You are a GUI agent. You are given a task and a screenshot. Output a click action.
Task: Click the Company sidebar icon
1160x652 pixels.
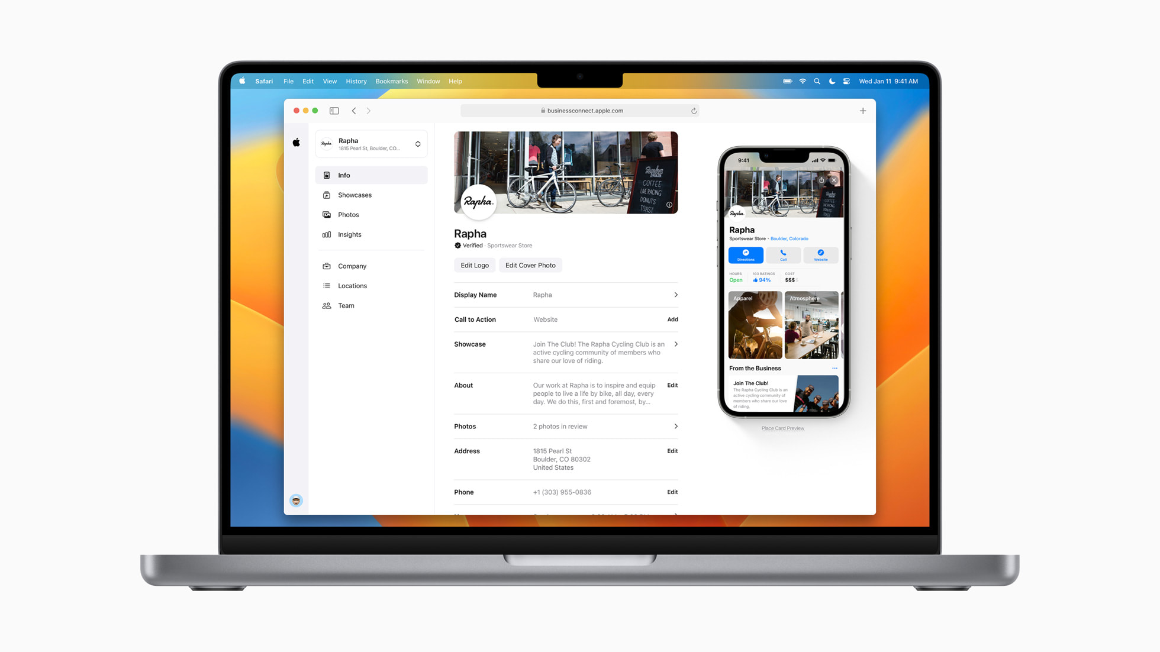(x=327, y=266)
